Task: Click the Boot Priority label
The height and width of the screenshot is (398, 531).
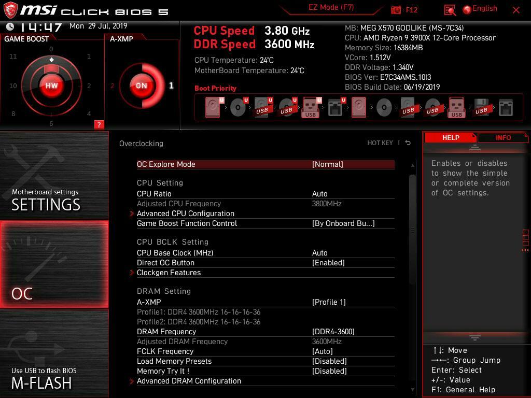Action: (215, 88)
